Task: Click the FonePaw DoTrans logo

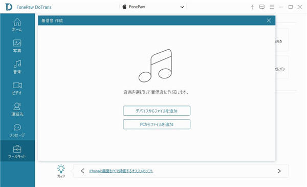Action: click(9, 7)
